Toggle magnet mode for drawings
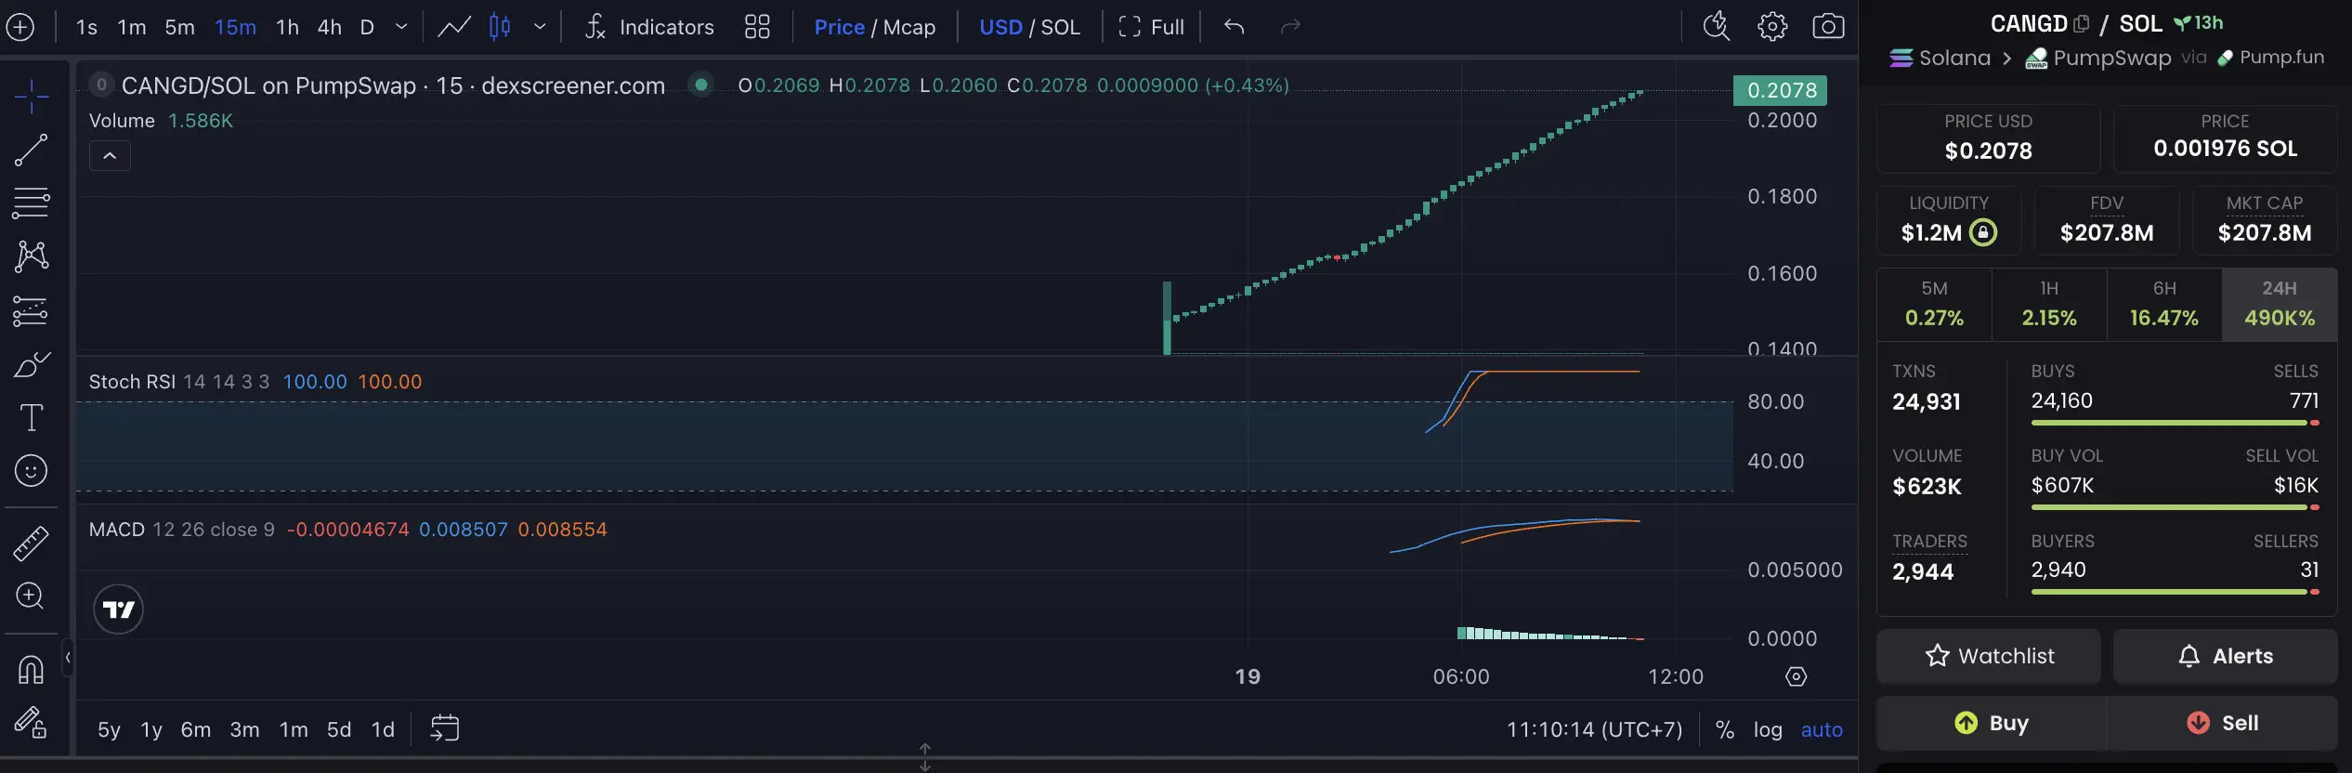2352x773 pixels. click(31, 669)
